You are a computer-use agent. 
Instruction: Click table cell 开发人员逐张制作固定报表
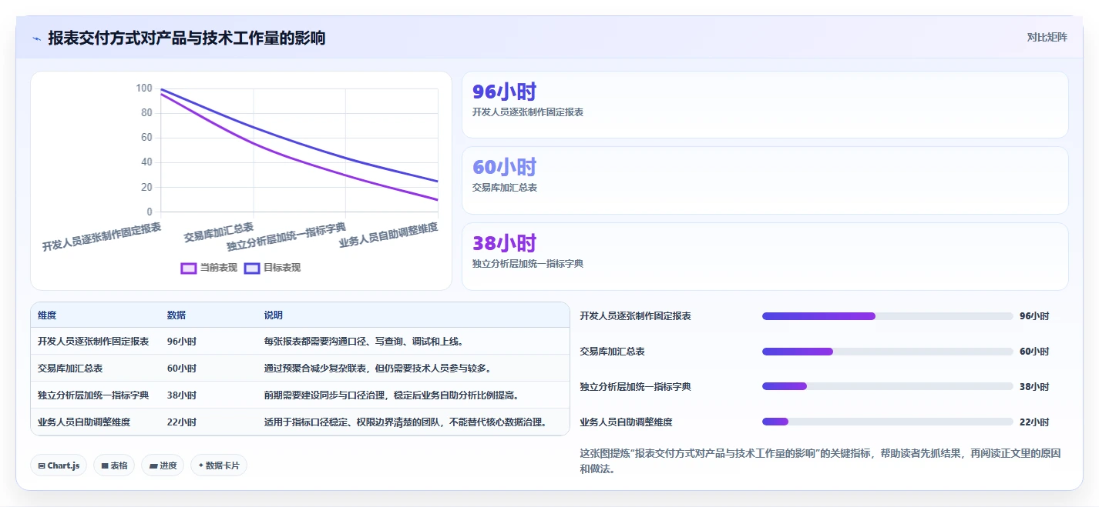tap(93, 342)
